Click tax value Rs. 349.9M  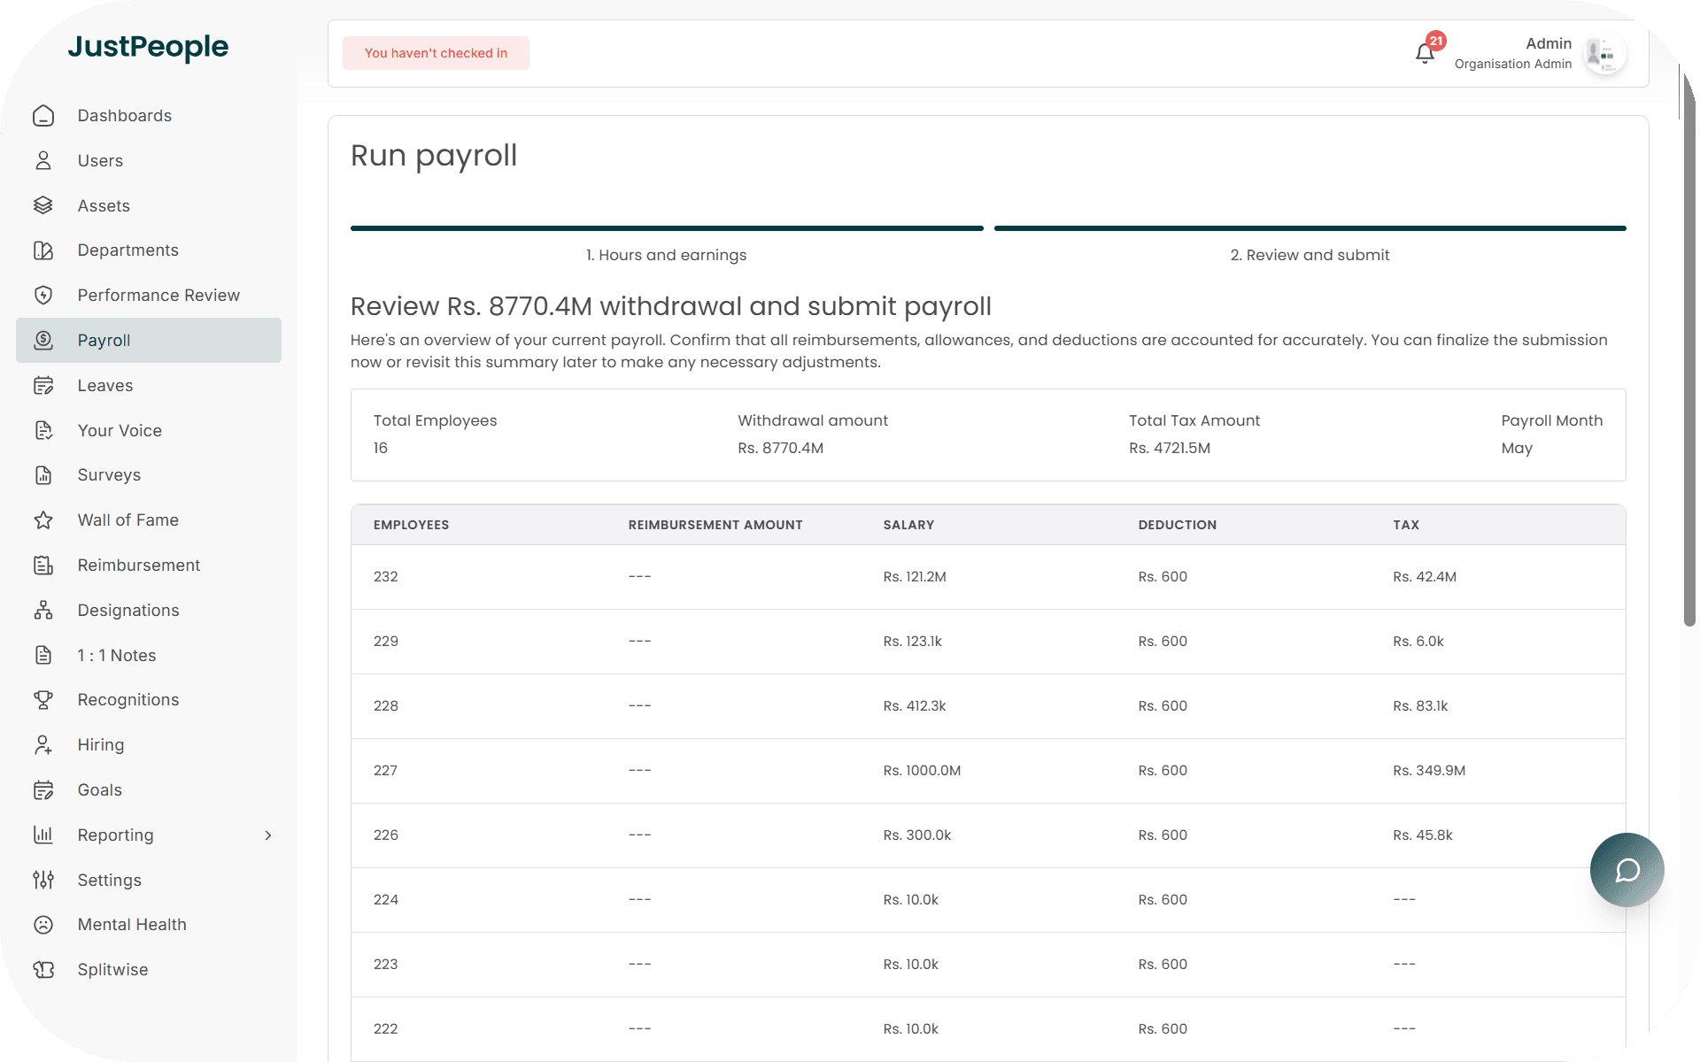(x=1429, y=771)
